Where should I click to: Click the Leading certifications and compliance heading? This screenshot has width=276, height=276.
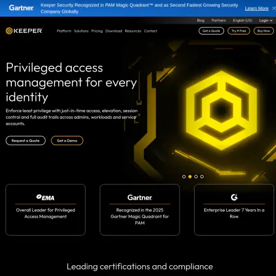pyautogui.click(x=140, y=267)
